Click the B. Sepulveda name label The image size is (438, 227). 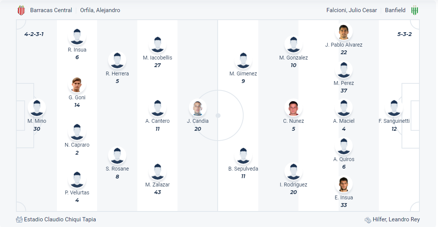point(243,169)
